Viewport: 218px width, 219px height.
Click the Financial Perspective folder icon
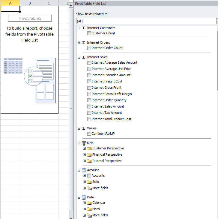tap(89, 154)
